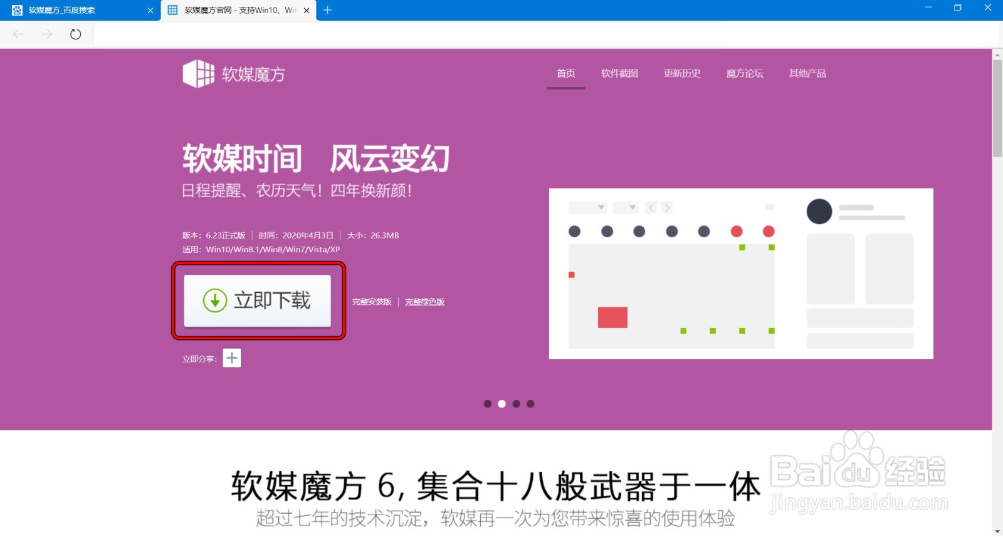Image resolution: width=1003 pixels, height=537 pixels.
Task: Open the 更新历史 navigation item
Action: [682, 73]
